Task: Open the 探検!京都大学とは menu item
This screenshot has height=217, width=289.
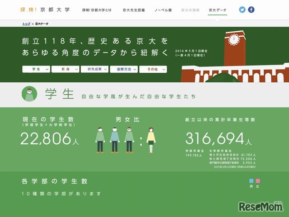Action: point(97,10)
